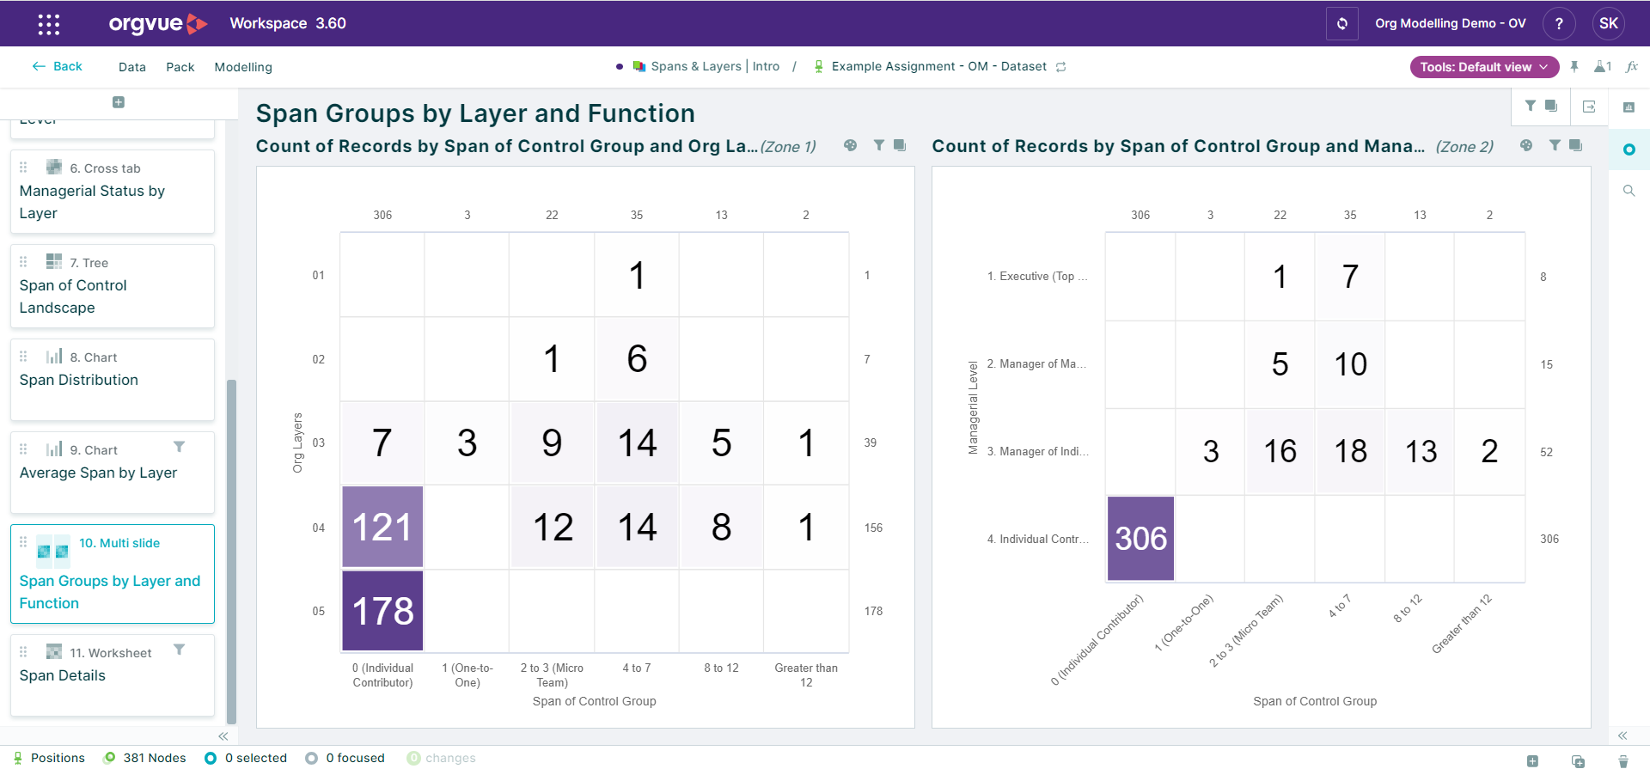Click Org Modelling Demo - OV tenant name

click(x=1451, y=23)
